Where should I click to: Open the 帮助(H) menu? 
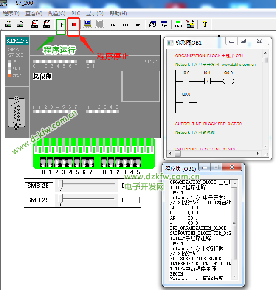click(x=118, y=14)
